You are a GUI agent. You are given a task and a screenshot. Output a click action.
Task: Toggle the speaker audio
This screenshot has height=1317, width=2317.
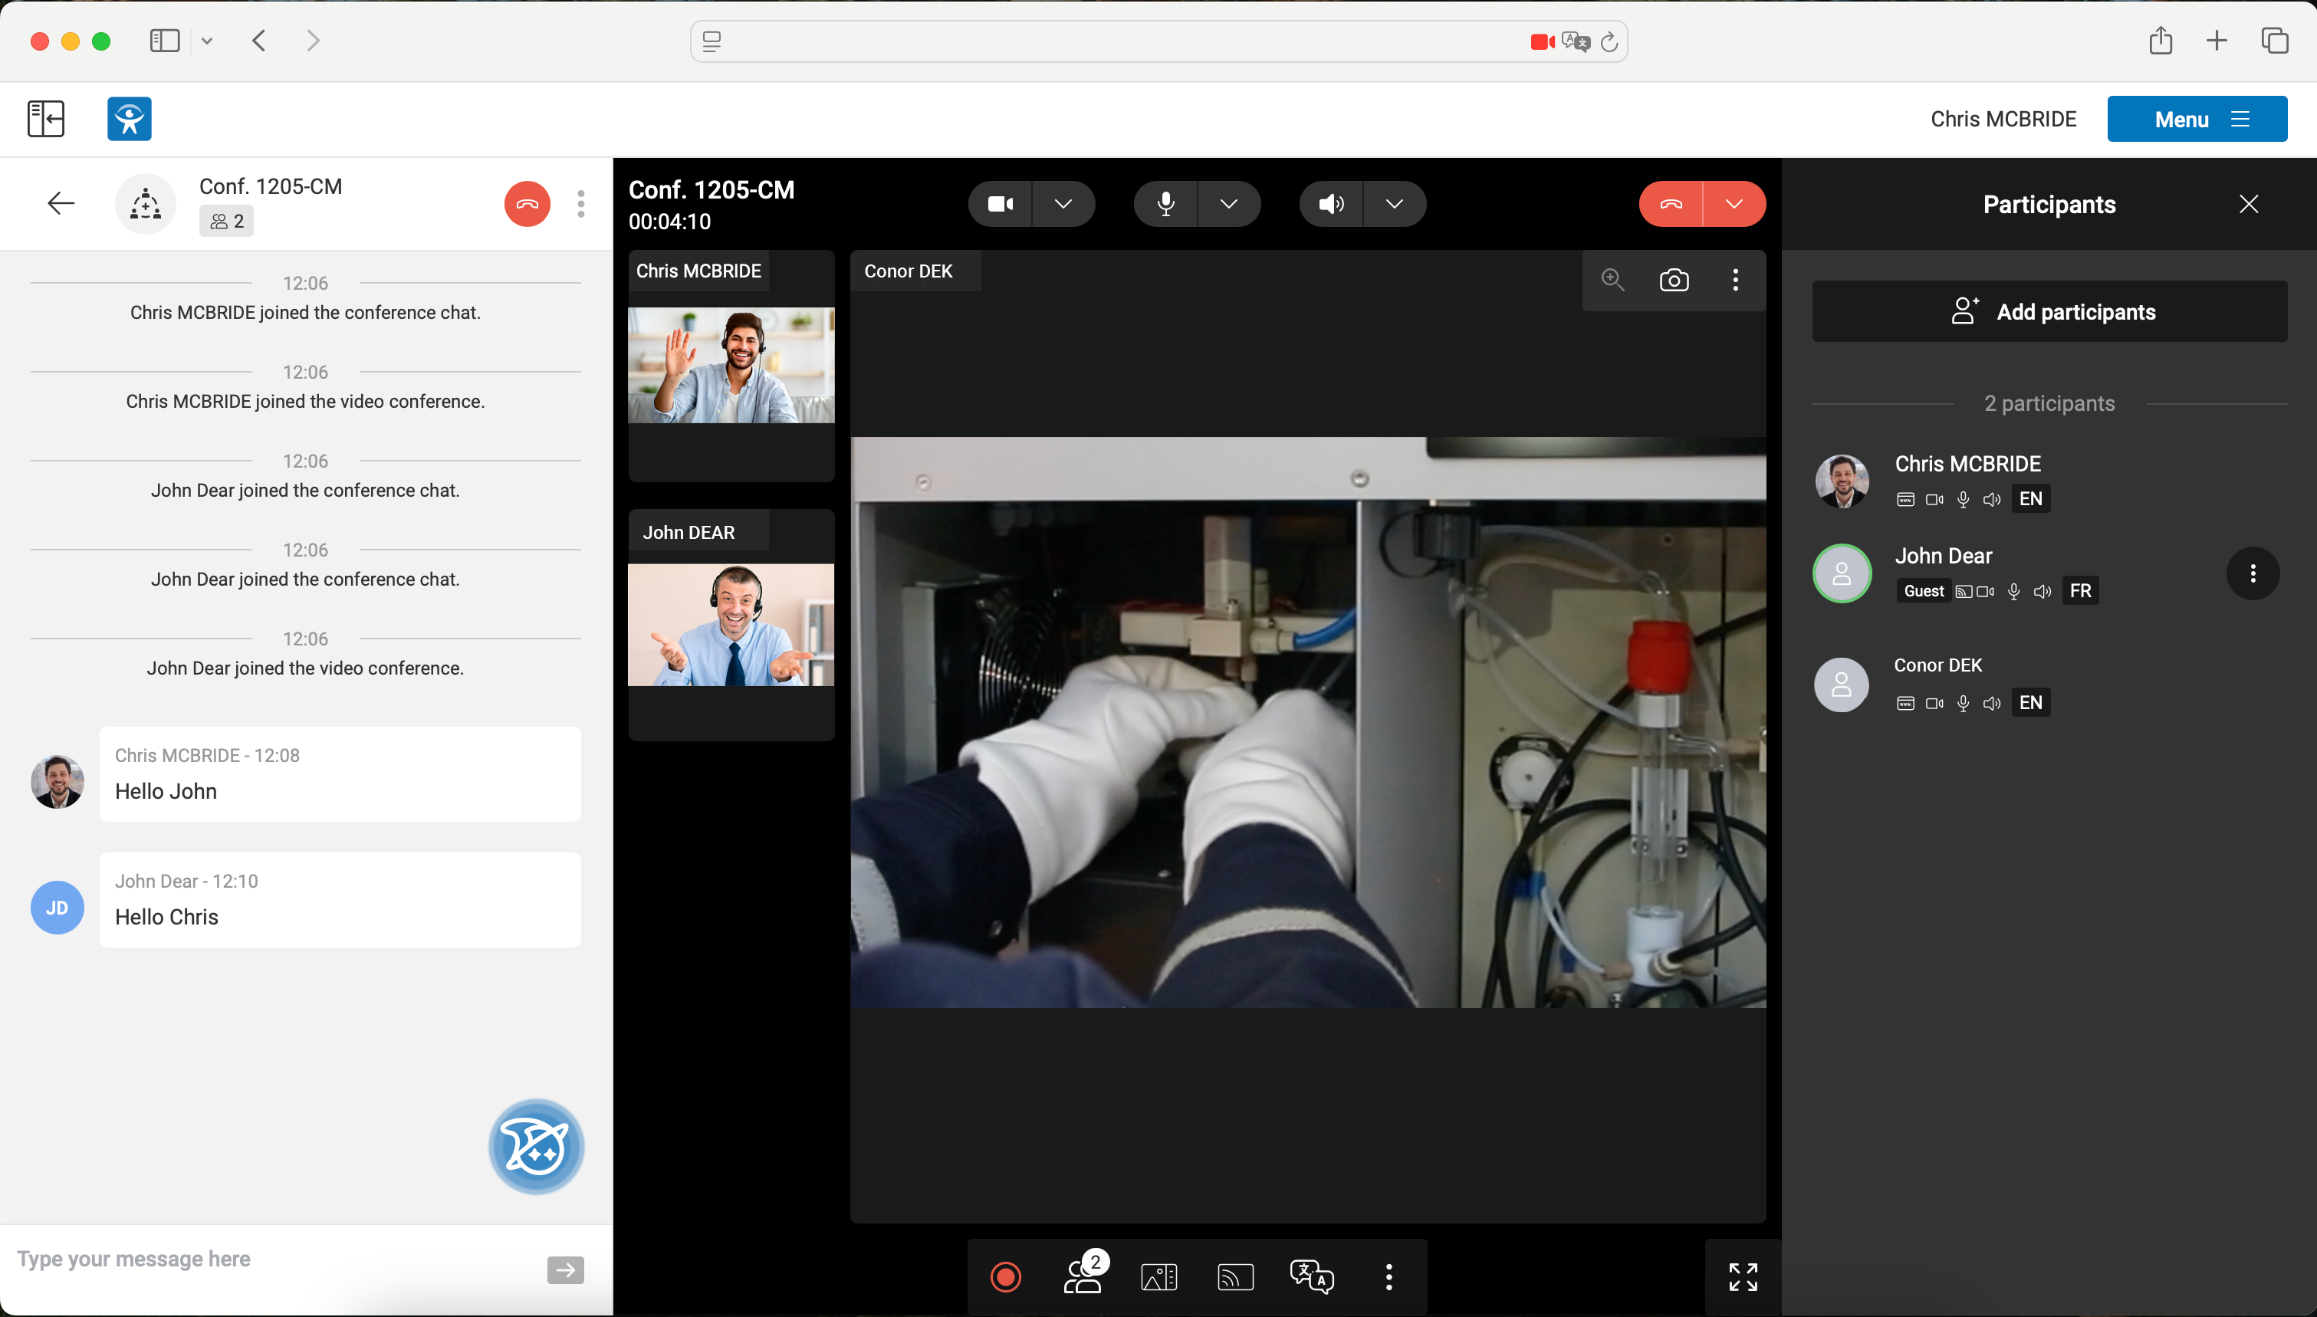coord(1331,203)
